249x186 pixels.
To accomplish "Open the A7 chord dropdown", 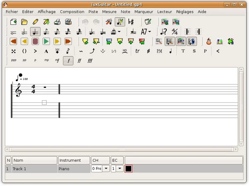I will (x=149, y=31).
